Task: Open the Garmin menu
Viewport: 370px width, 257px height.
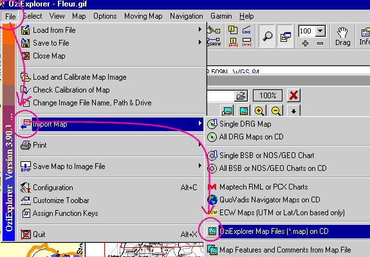Action: (x=221, y=16)
